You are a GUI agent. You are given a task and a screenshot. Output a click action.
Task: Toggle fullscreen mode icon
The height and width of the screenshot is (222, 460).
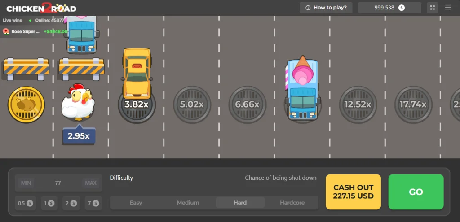click(433, 8)
